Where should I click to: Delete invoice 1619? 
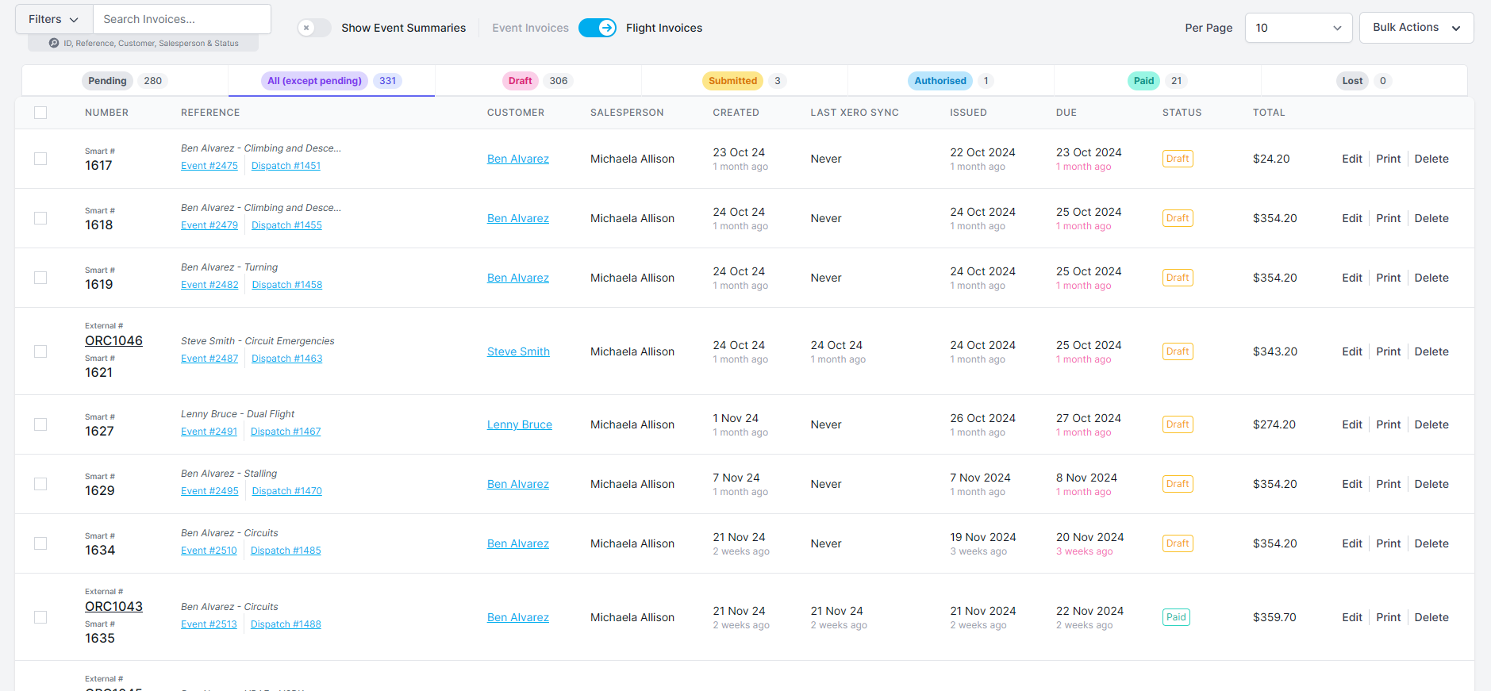[x=1431, y=278]
